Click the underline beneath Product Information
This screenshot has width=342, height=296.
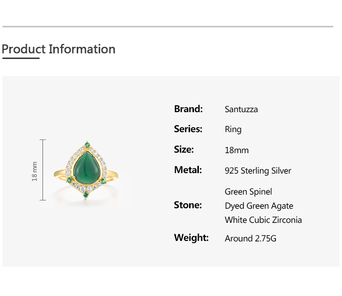tap(21, 59)
